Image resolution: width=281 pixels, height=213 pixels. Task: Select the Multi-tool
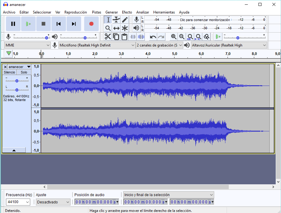click(x=124, y=28)
